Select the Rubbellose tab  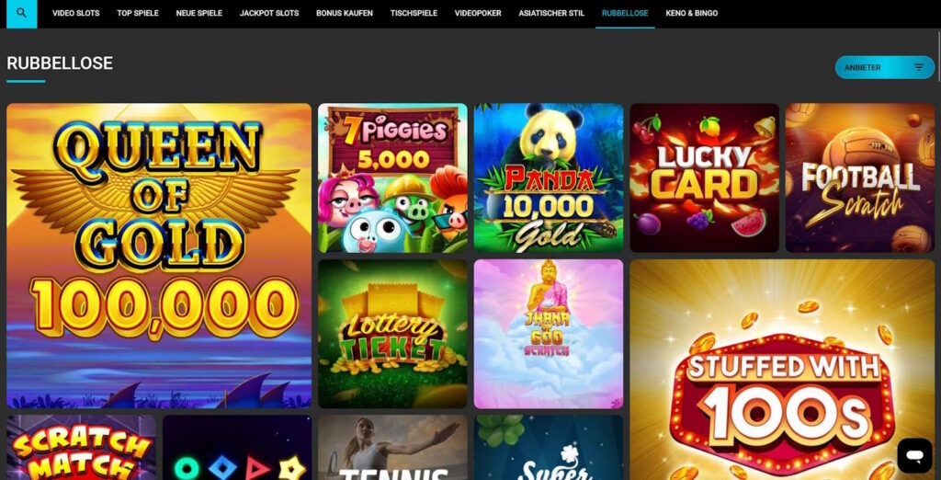point(625,13)
